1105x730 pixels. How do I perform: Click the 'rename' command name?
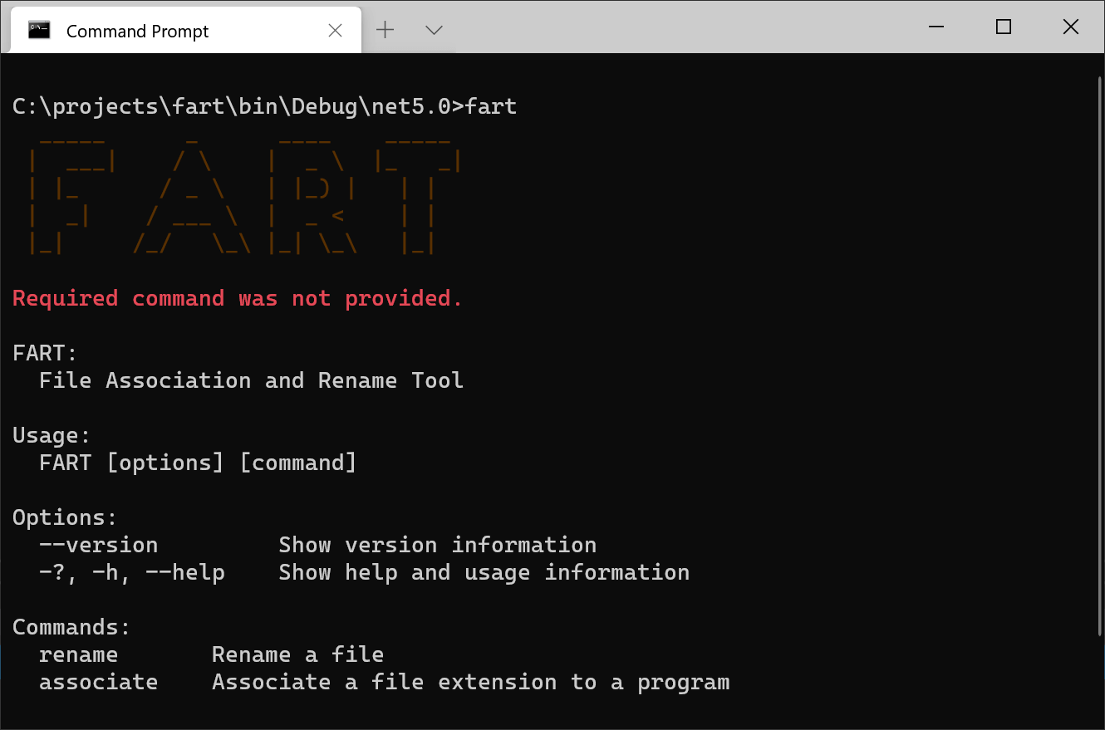point(78,654)
